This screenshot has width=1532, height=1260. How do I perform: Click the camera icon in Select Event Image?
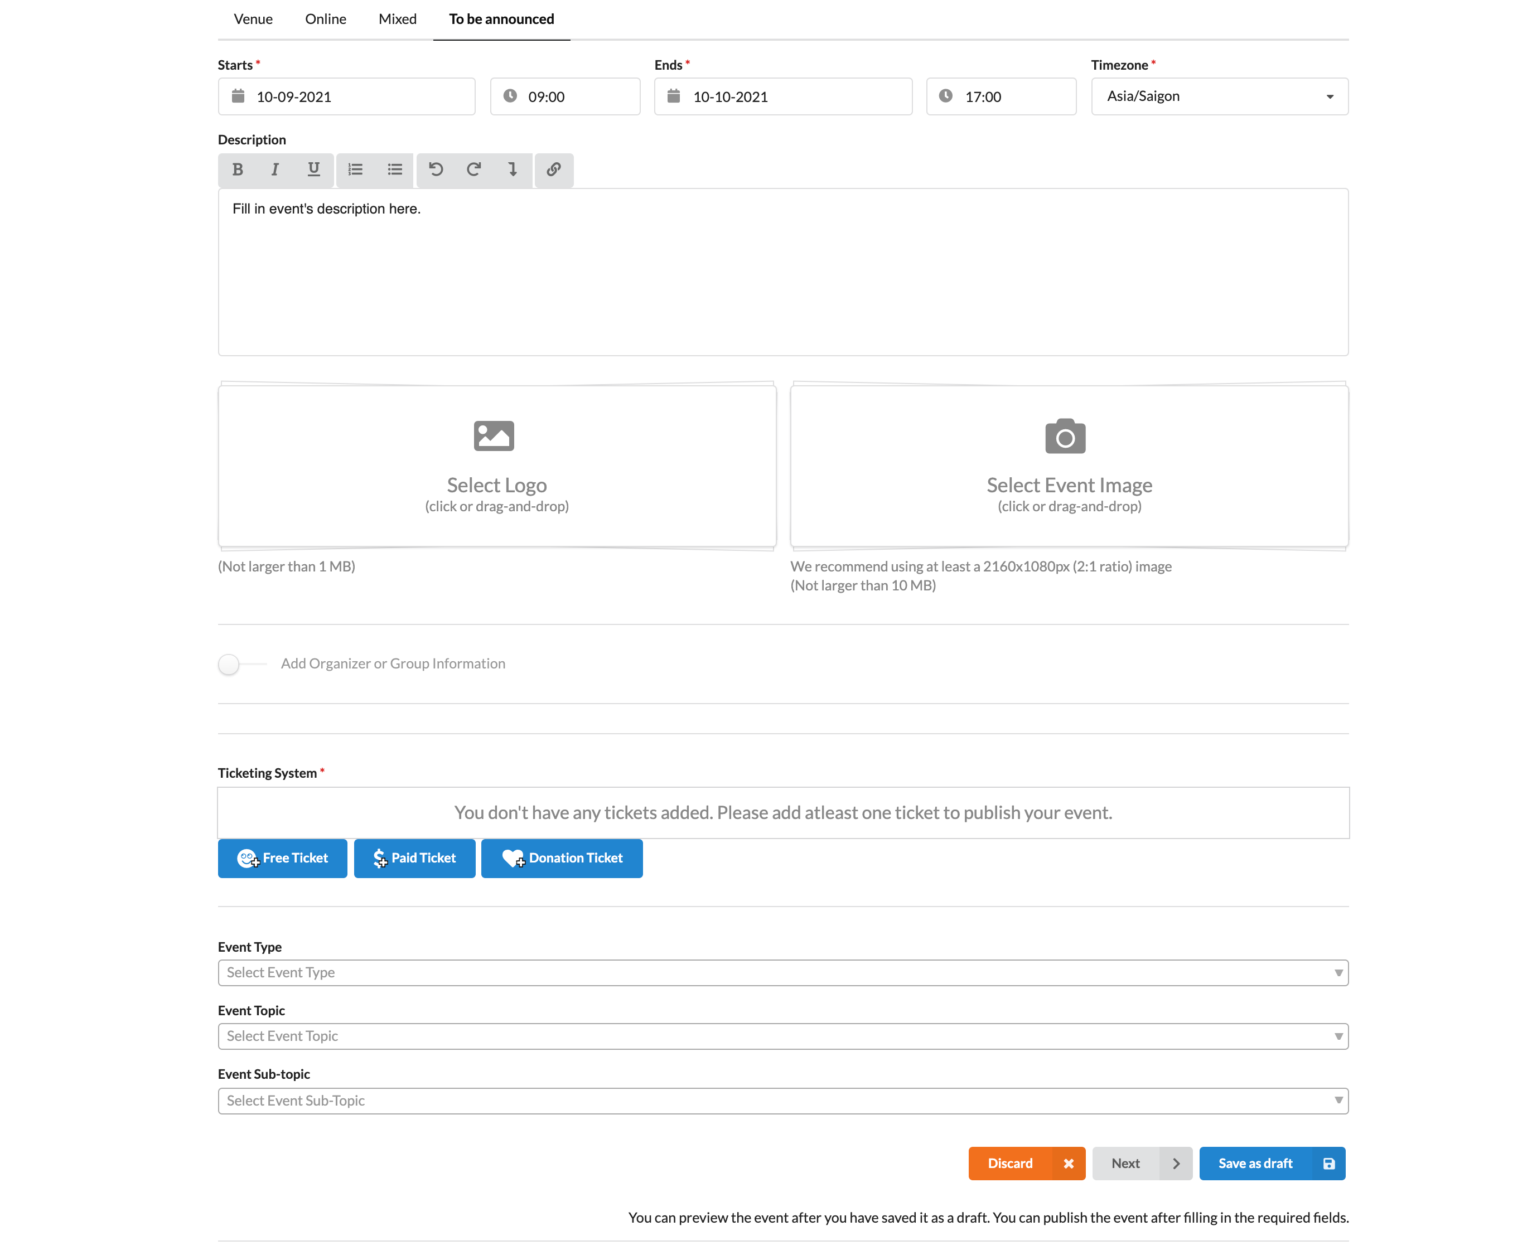pos(1065,436)
